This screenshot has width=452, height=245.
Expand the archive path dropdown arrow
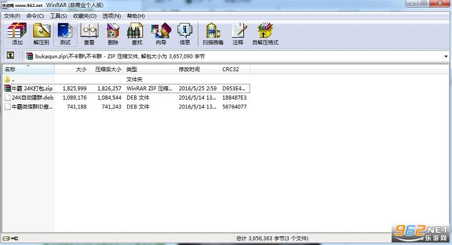pyautogui.click(x=446, y=56)
